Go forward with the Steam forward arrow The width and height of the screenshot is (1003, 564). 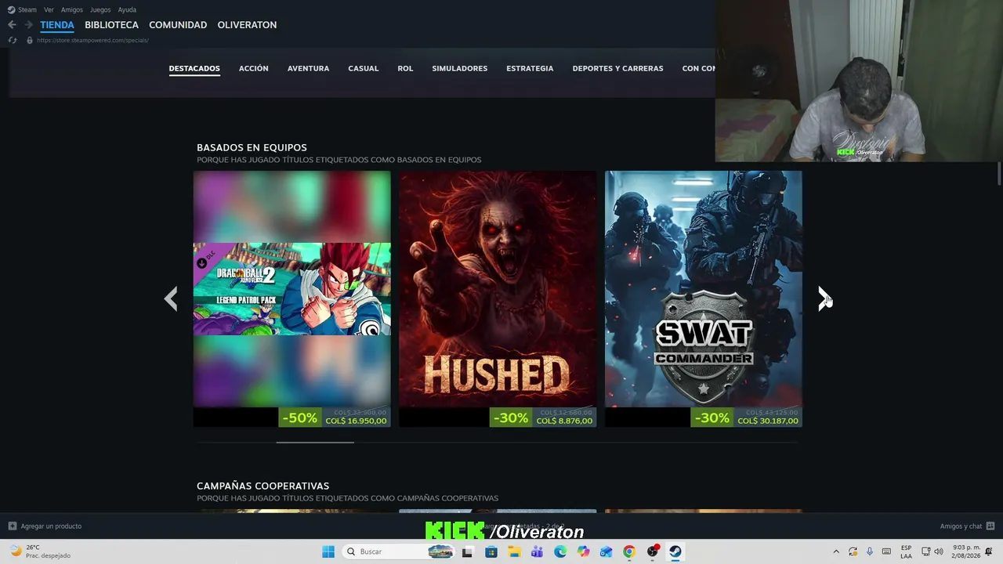(28, 25)
